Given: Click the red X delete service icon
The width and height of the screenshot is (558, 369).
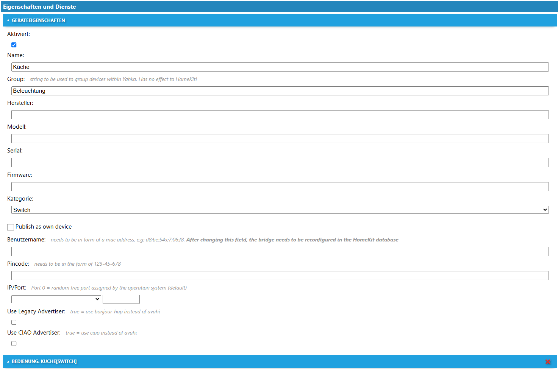Looking at the screenshot, I should pyautogui.click(x=548, y=362).
